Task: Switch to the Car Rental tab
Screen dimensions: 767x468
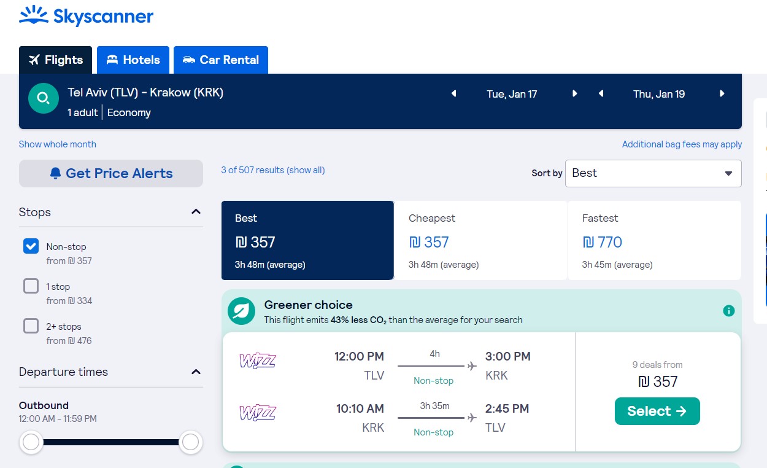Action: click(221, 60)
